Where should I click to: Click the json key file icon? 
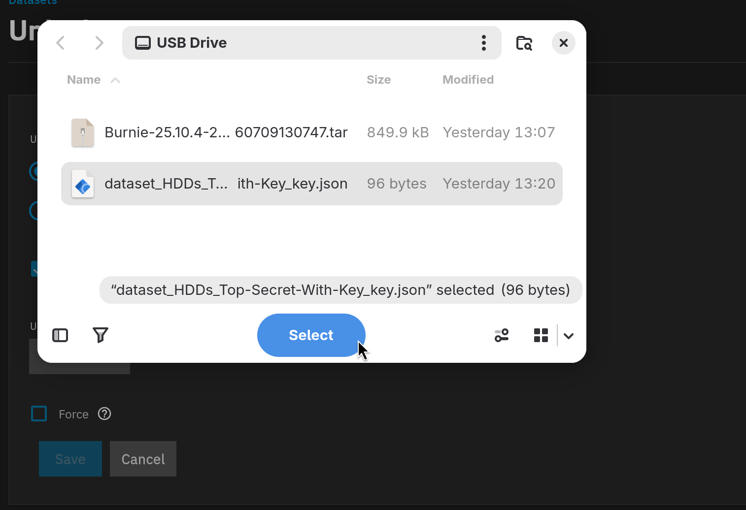pos(83,184)
